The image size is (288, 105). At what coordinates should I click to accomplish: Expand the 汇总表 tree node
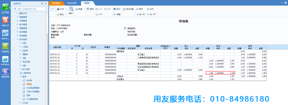pos(20,103)
